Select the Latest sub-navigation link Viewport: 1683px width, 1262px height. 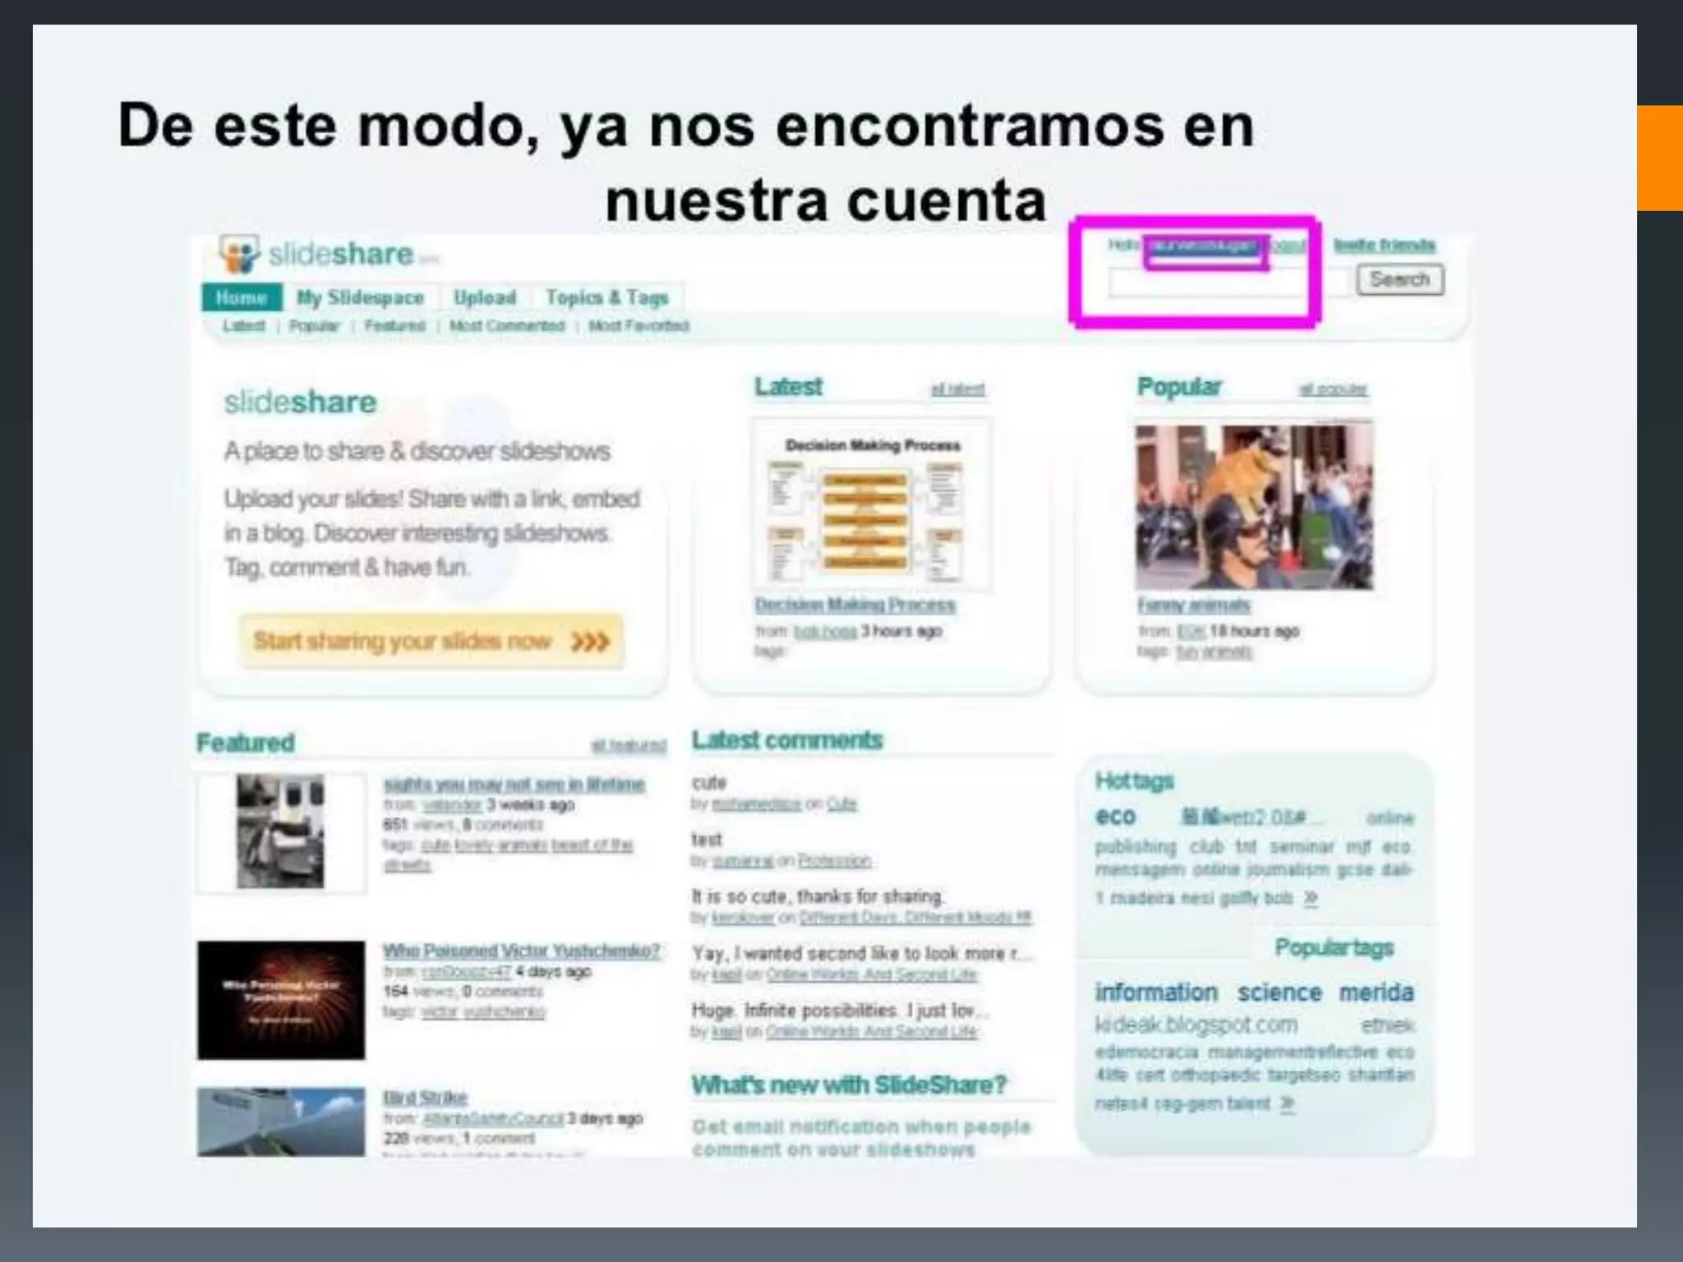[x=243, y=326]
